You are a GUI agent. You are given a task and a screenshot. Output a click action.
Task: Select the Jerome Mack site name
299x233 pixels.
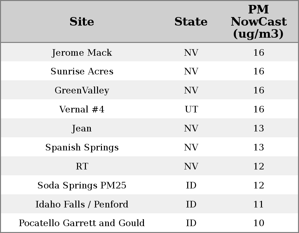point(82,52)
